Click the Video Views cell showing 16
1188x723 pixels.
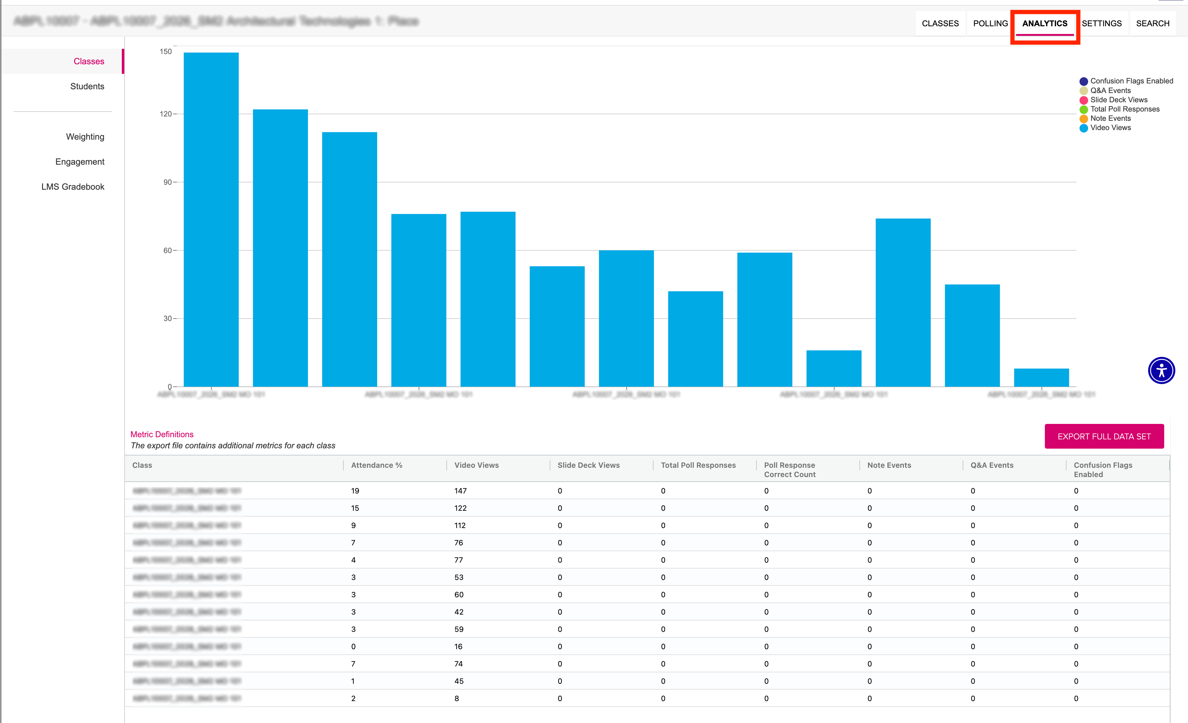tap(458, 646)
